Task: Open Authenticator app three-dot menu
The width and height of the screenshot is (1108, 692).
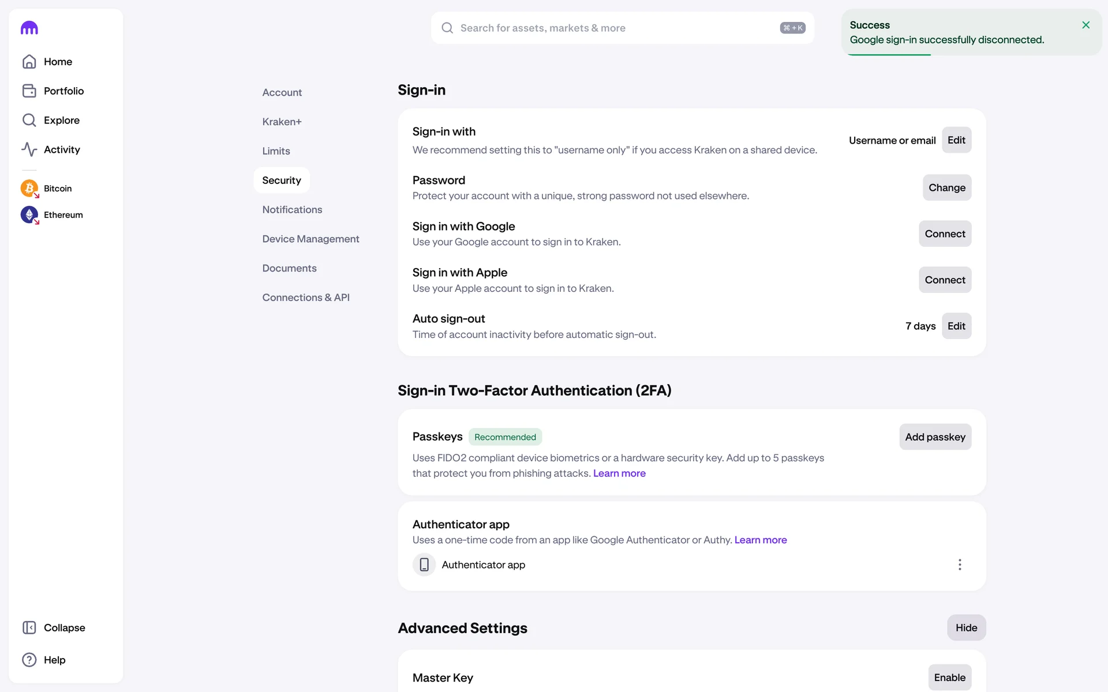Action: tap(960, 565)
